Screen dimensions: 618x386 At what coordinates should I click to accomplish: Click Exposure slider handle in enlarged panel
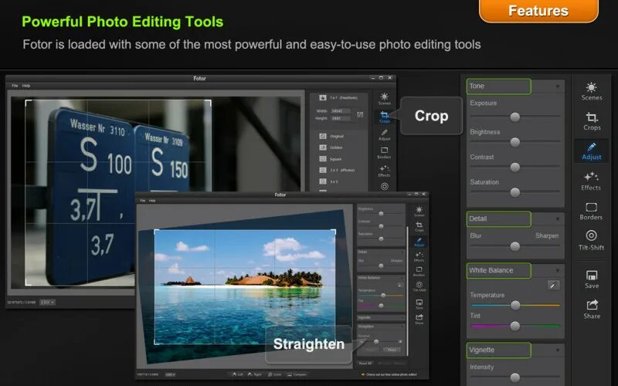tap(514, 117)
